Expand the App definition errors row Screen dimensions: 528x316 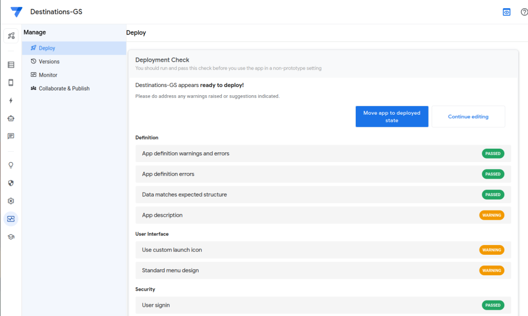[x=323, y=174]
